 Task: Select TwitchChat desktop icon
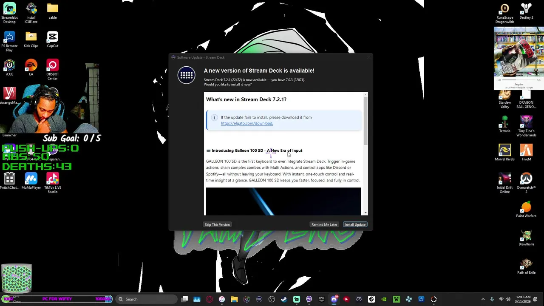(x=9, y=181)
